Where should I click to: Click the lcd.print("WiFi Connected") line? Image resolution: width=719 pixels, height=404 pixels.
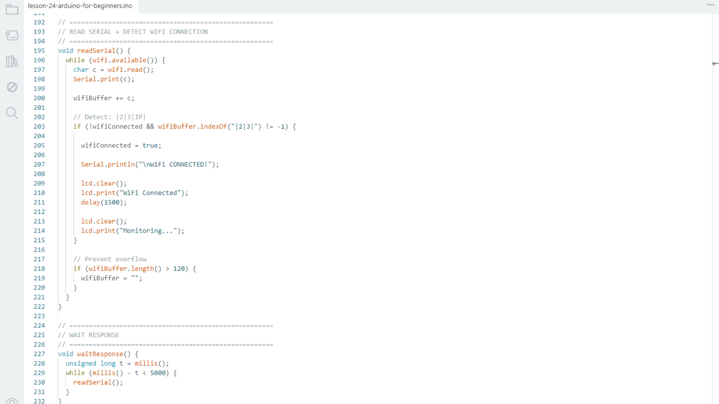tap(134, 193)
